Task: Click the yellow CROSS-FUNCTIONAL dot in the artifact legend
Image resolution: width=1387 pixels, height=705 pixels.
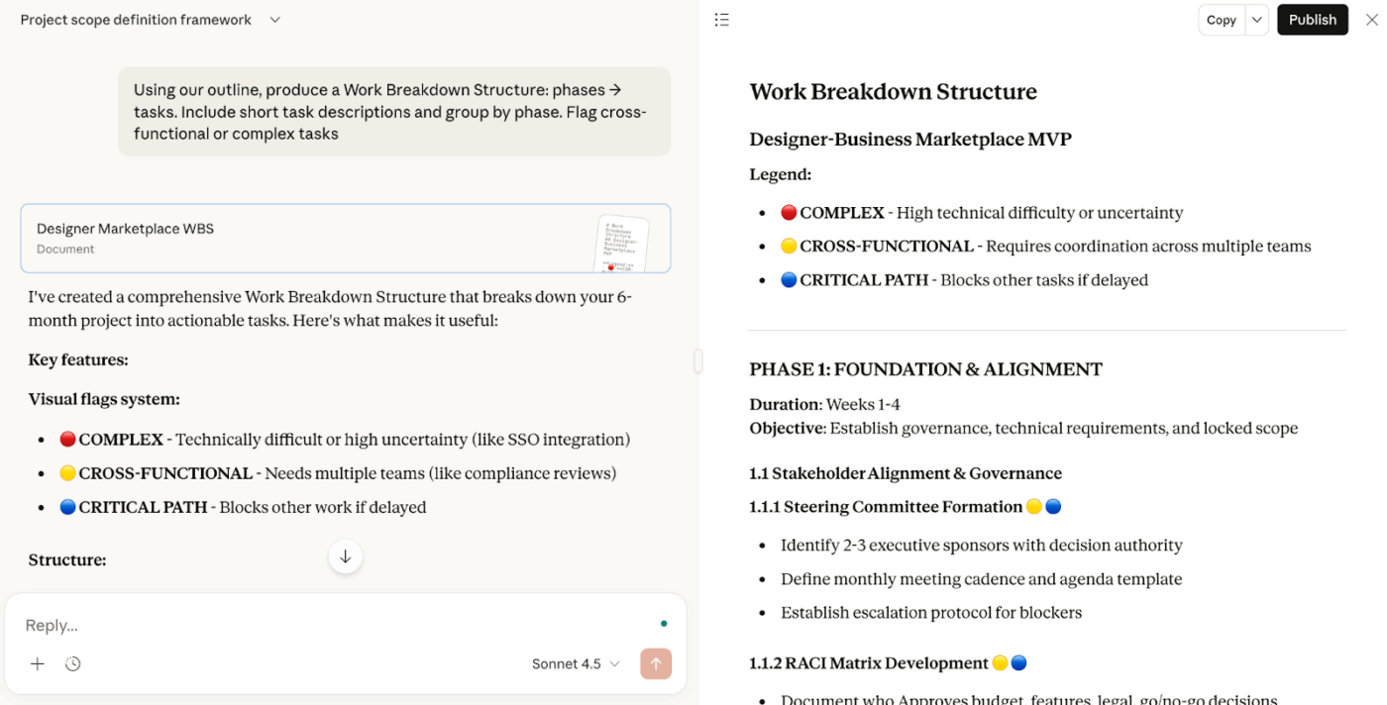Action: [788, 246]
